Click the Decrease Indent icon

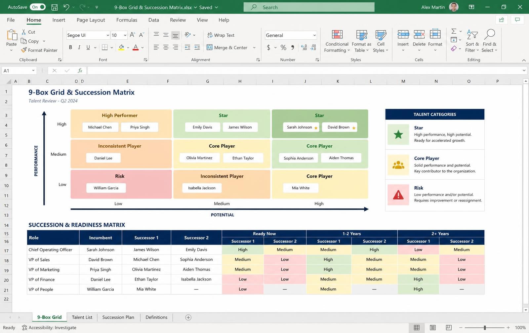click(x=187, y=47)
